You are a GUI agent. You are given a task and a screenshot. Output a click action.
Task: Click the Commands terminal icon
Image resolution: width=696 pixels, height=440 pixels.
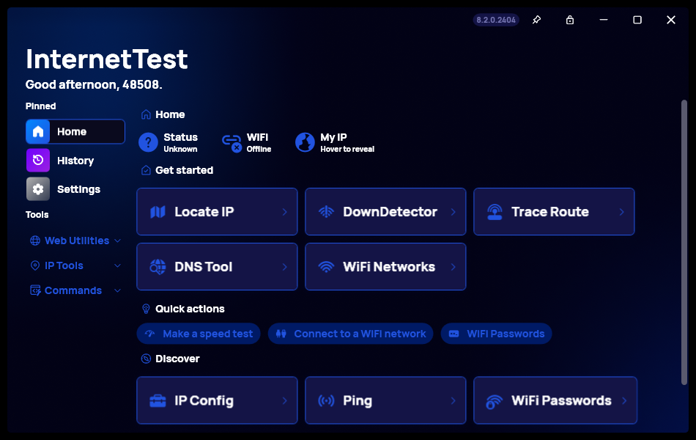[35, 290]
